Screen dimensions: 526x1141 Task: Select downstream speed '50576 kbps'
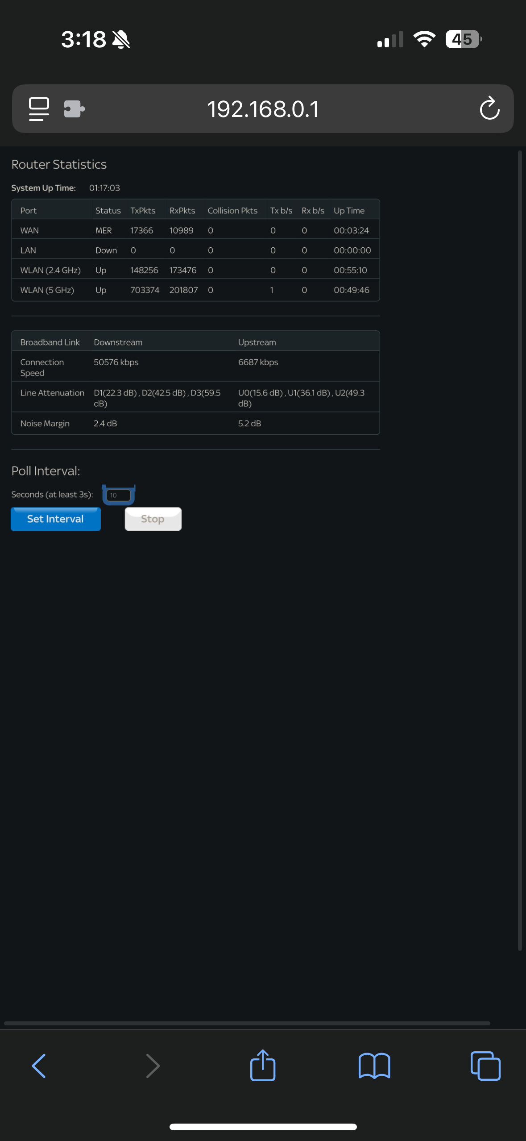coord(116,362)
